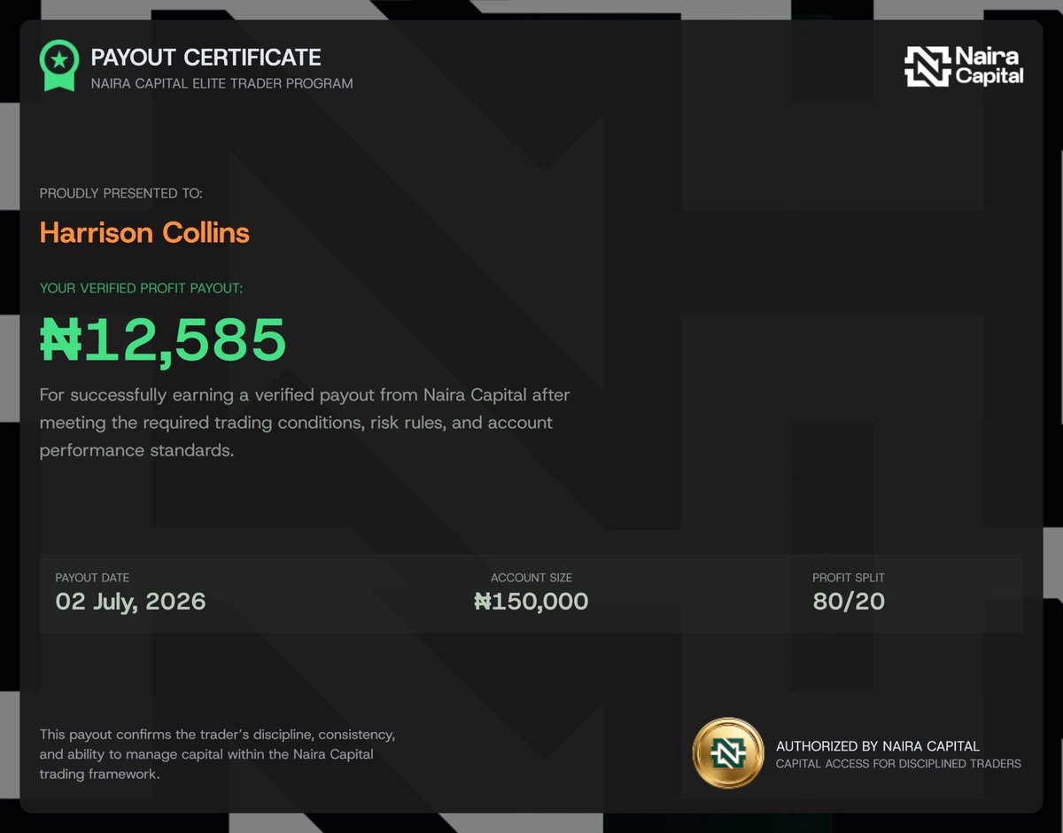
Task: Select the name Harrison Collins
Action: (x=144, y=233)
